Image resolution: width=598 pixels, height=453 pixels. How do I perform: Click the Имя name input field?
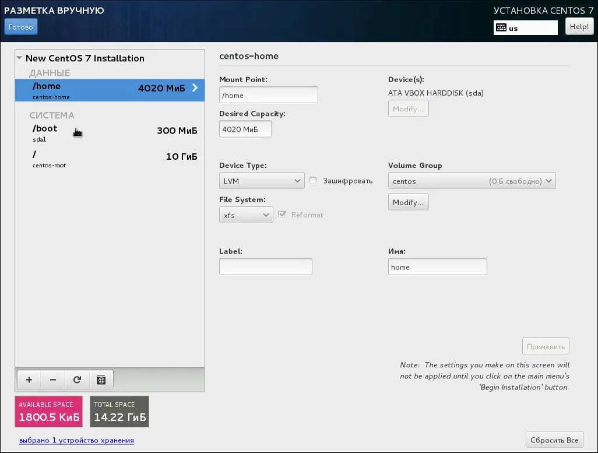pos(438,266)
